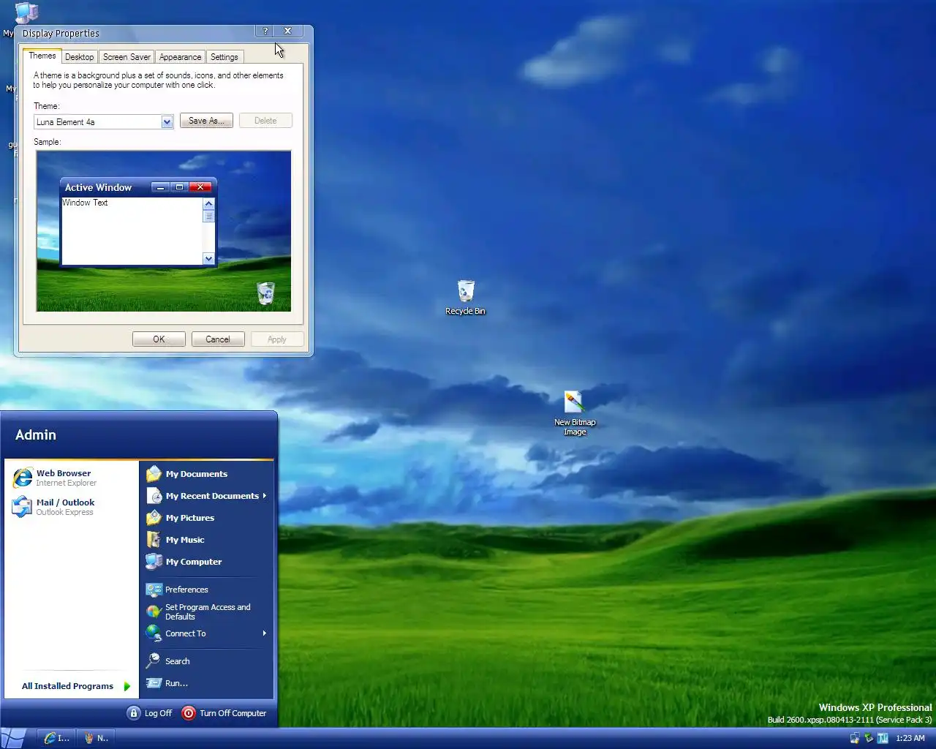
Task: Switch to the Settings tab
Action: (224, 57)
